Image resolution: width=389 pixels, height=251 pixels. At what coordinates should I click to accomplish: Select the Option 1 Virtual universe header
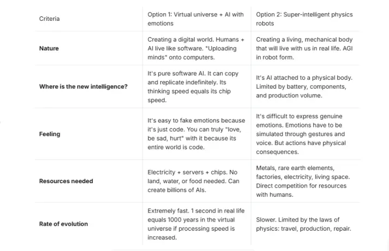(x=196, y=19)
